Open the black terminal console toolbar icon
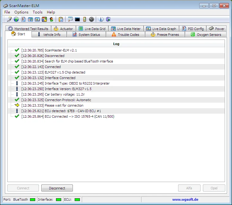 [77, 19]
